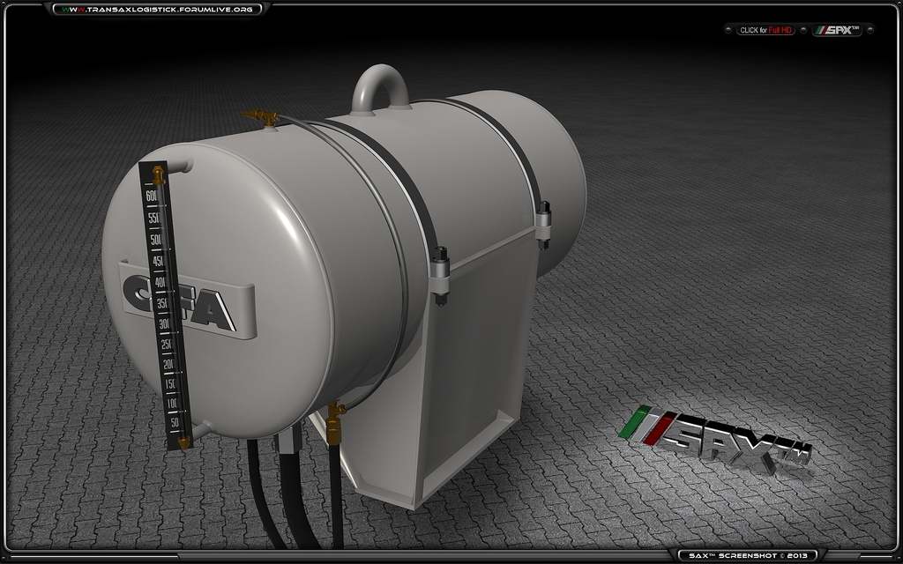Click the 600 mark on the level gauge
903x564 pixels.
(x=152, y=196)
